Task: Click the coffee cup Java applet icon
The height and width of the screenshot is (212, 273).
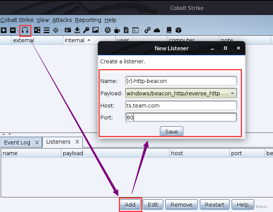Action: click(117, 30)
